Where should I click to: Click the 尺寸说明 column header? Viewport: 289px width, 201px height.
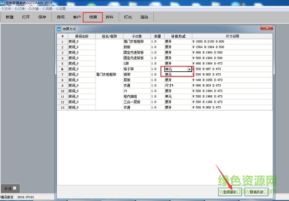232,36
